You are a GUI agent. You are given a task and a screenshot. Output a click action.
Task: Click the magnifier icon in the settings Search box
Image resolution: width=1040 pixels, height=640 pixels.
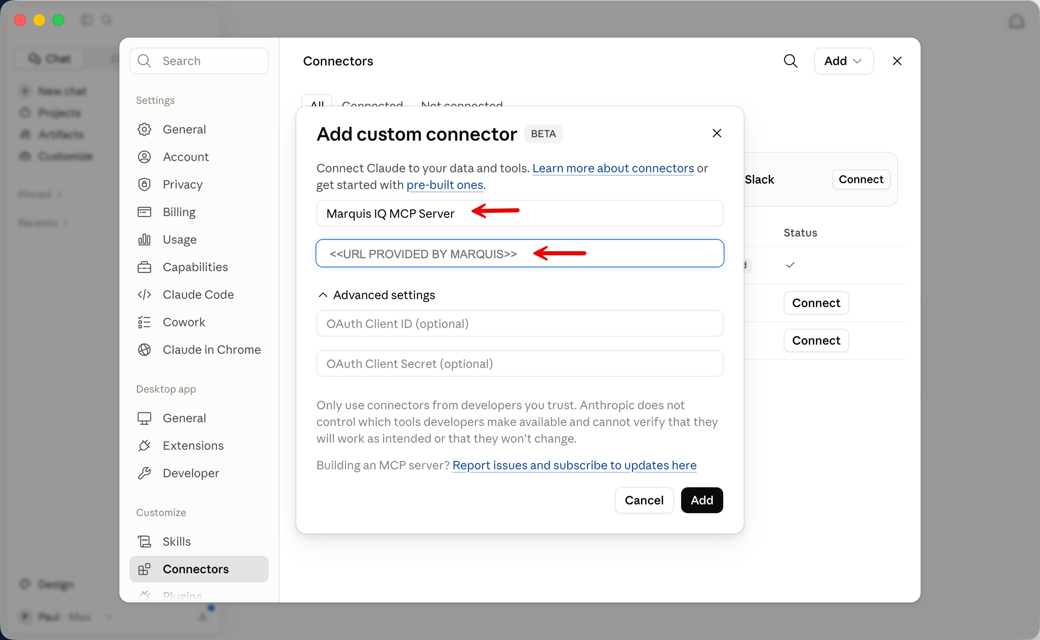[x=144, y=61]
